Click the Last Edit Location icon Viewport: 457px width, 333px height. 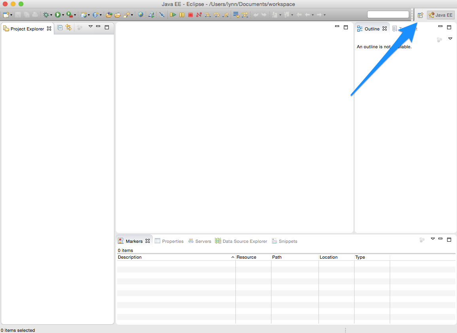coord(299,15)
